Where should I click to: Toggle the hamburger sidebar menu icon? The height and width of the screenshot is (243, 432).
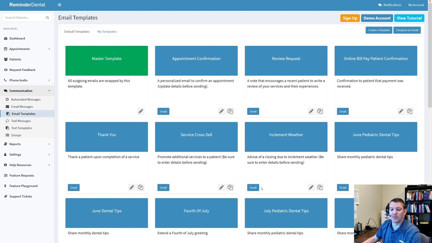[59, 5]
